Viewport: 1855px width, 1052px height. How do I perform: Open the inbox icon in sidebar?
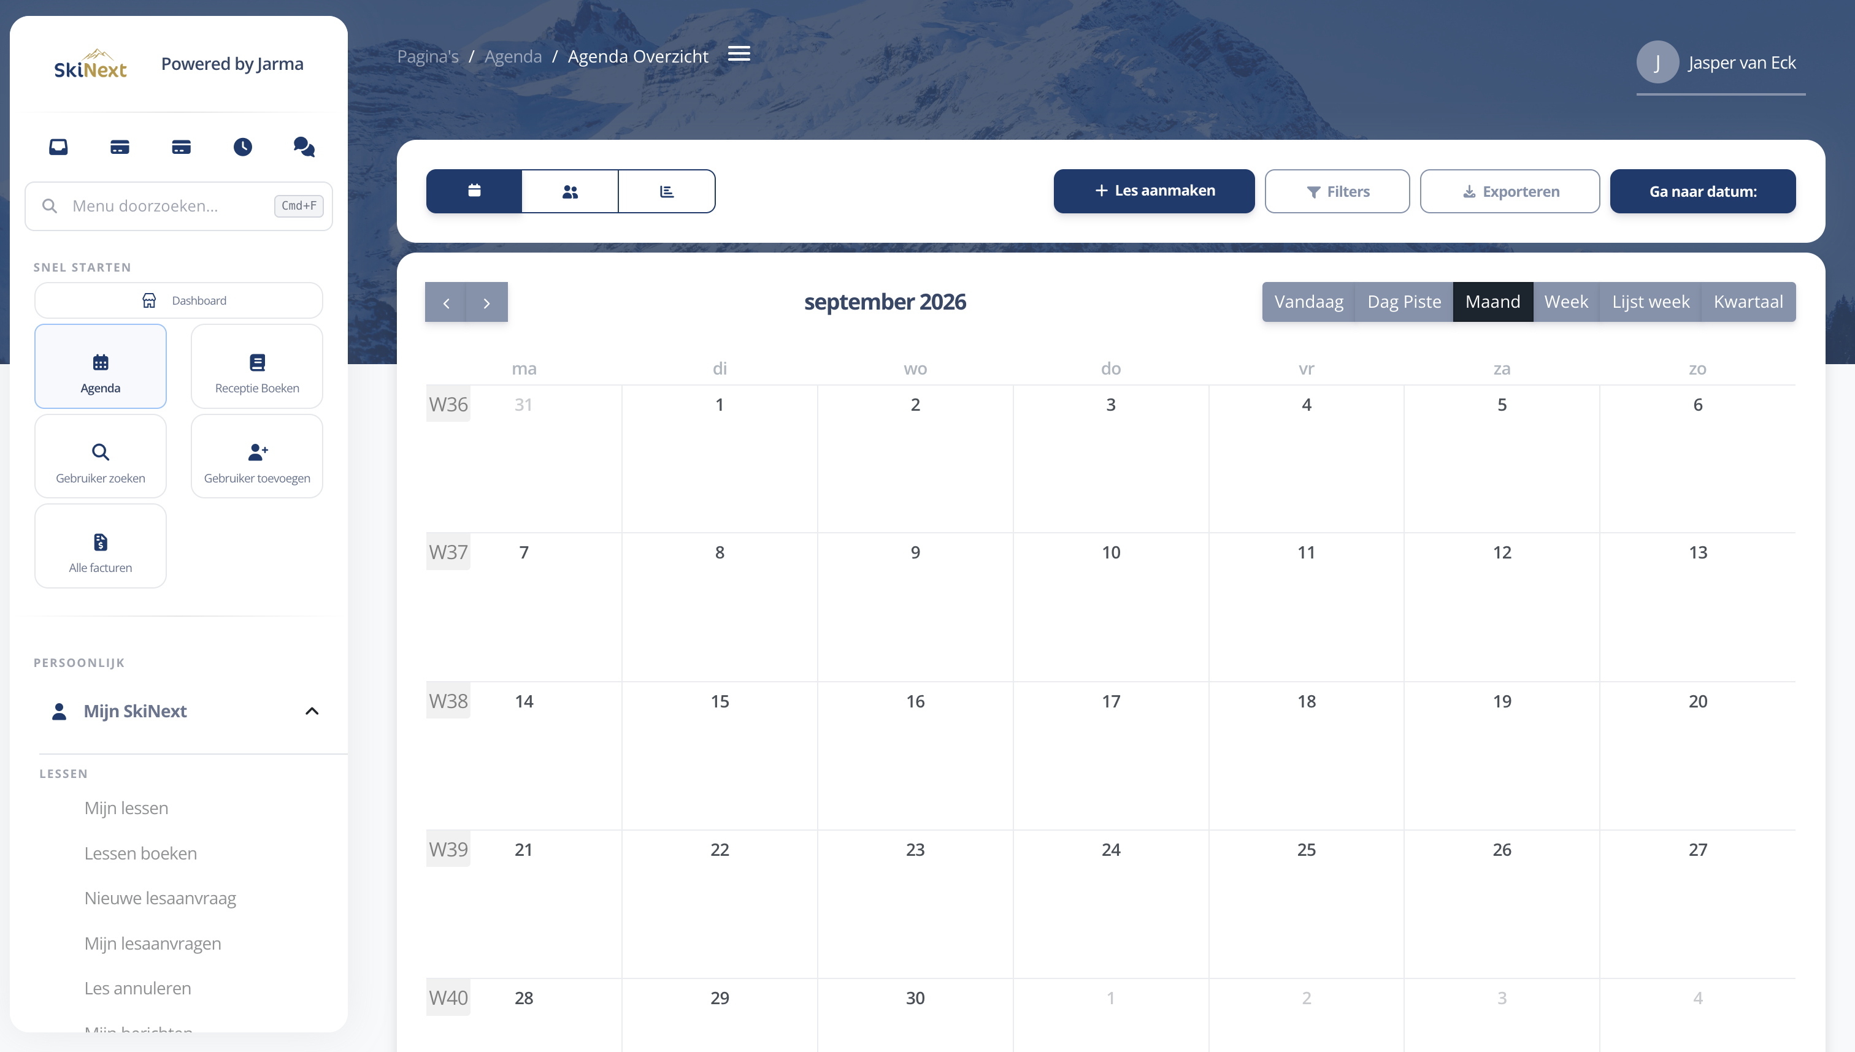click(x=58, y=147)
